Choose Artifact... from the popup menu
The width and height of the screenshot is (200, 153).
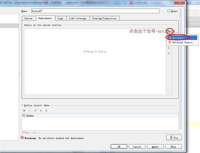182,38
